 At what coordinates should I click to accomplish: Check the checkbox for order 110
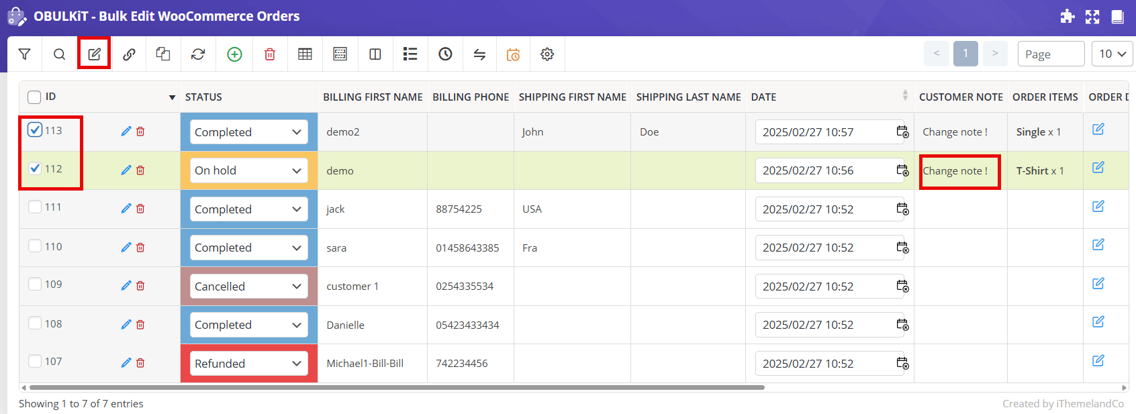(x=35, y=246)
